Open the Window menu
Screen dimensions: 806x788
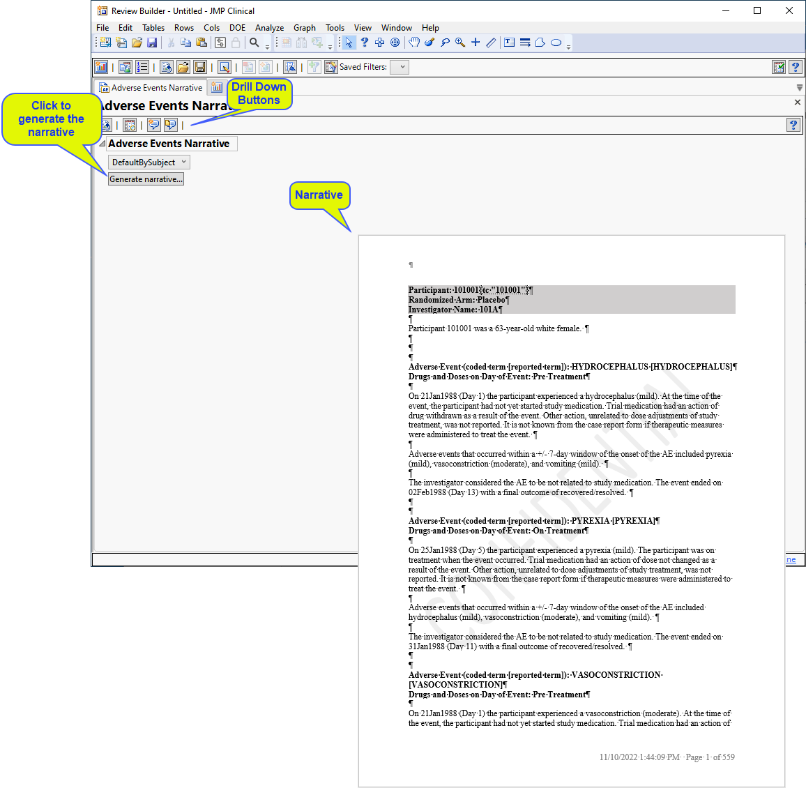pos(396,28)
